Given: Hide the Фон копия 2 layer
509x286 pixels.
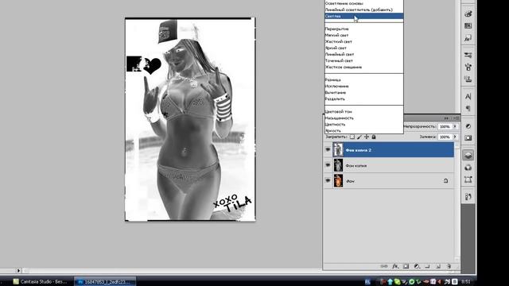Looking at the screenshot, I should [328, 150].
